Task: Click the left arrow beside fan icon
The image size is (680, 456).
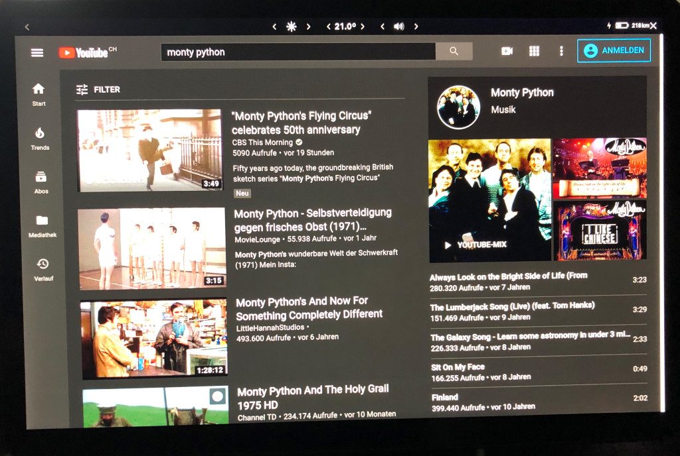Action: point(274,27)
